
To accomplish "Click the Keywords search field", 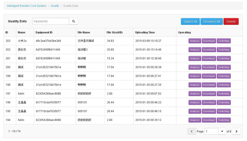I will [x=51, y=21].
